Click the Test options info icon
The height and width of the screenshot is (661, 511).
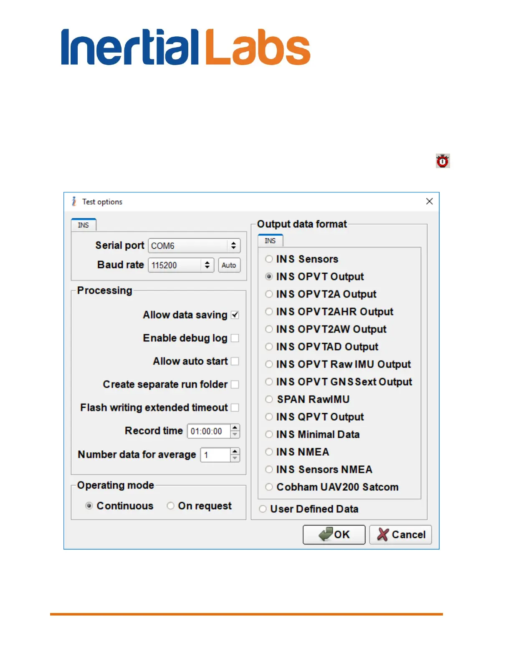[74, 202]
